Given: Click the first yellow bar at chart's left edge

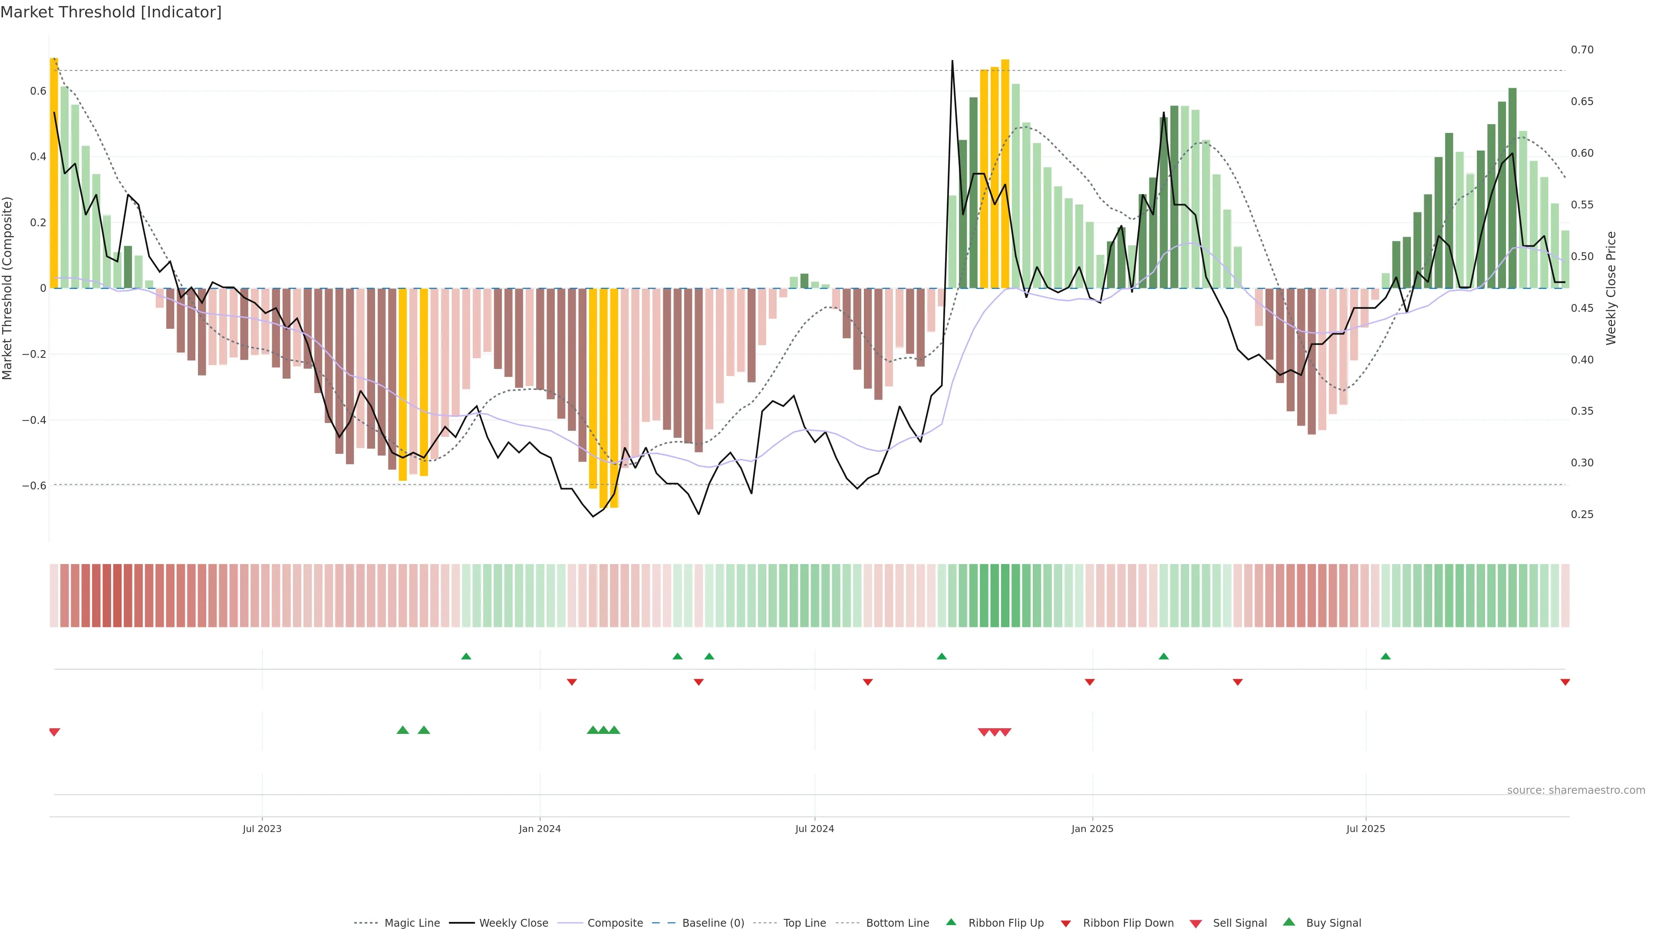Looking at the screenshot, I should point(54,173).
